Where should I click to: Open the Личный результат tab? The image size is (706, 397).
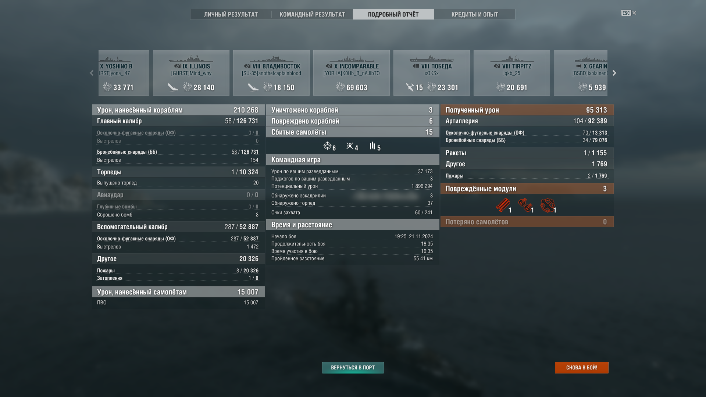point(231,14)
